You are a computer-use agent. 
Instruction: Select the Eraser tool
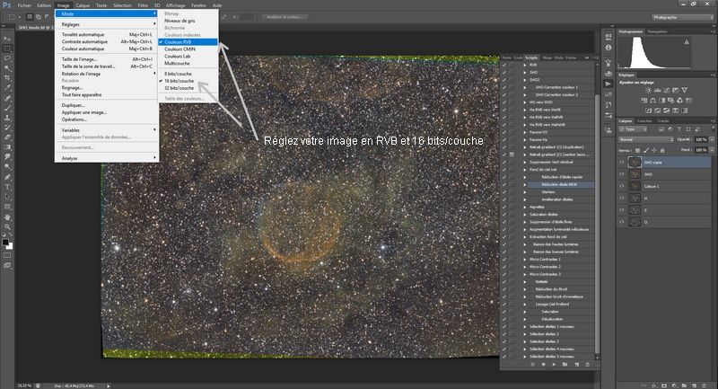[7, 137]
